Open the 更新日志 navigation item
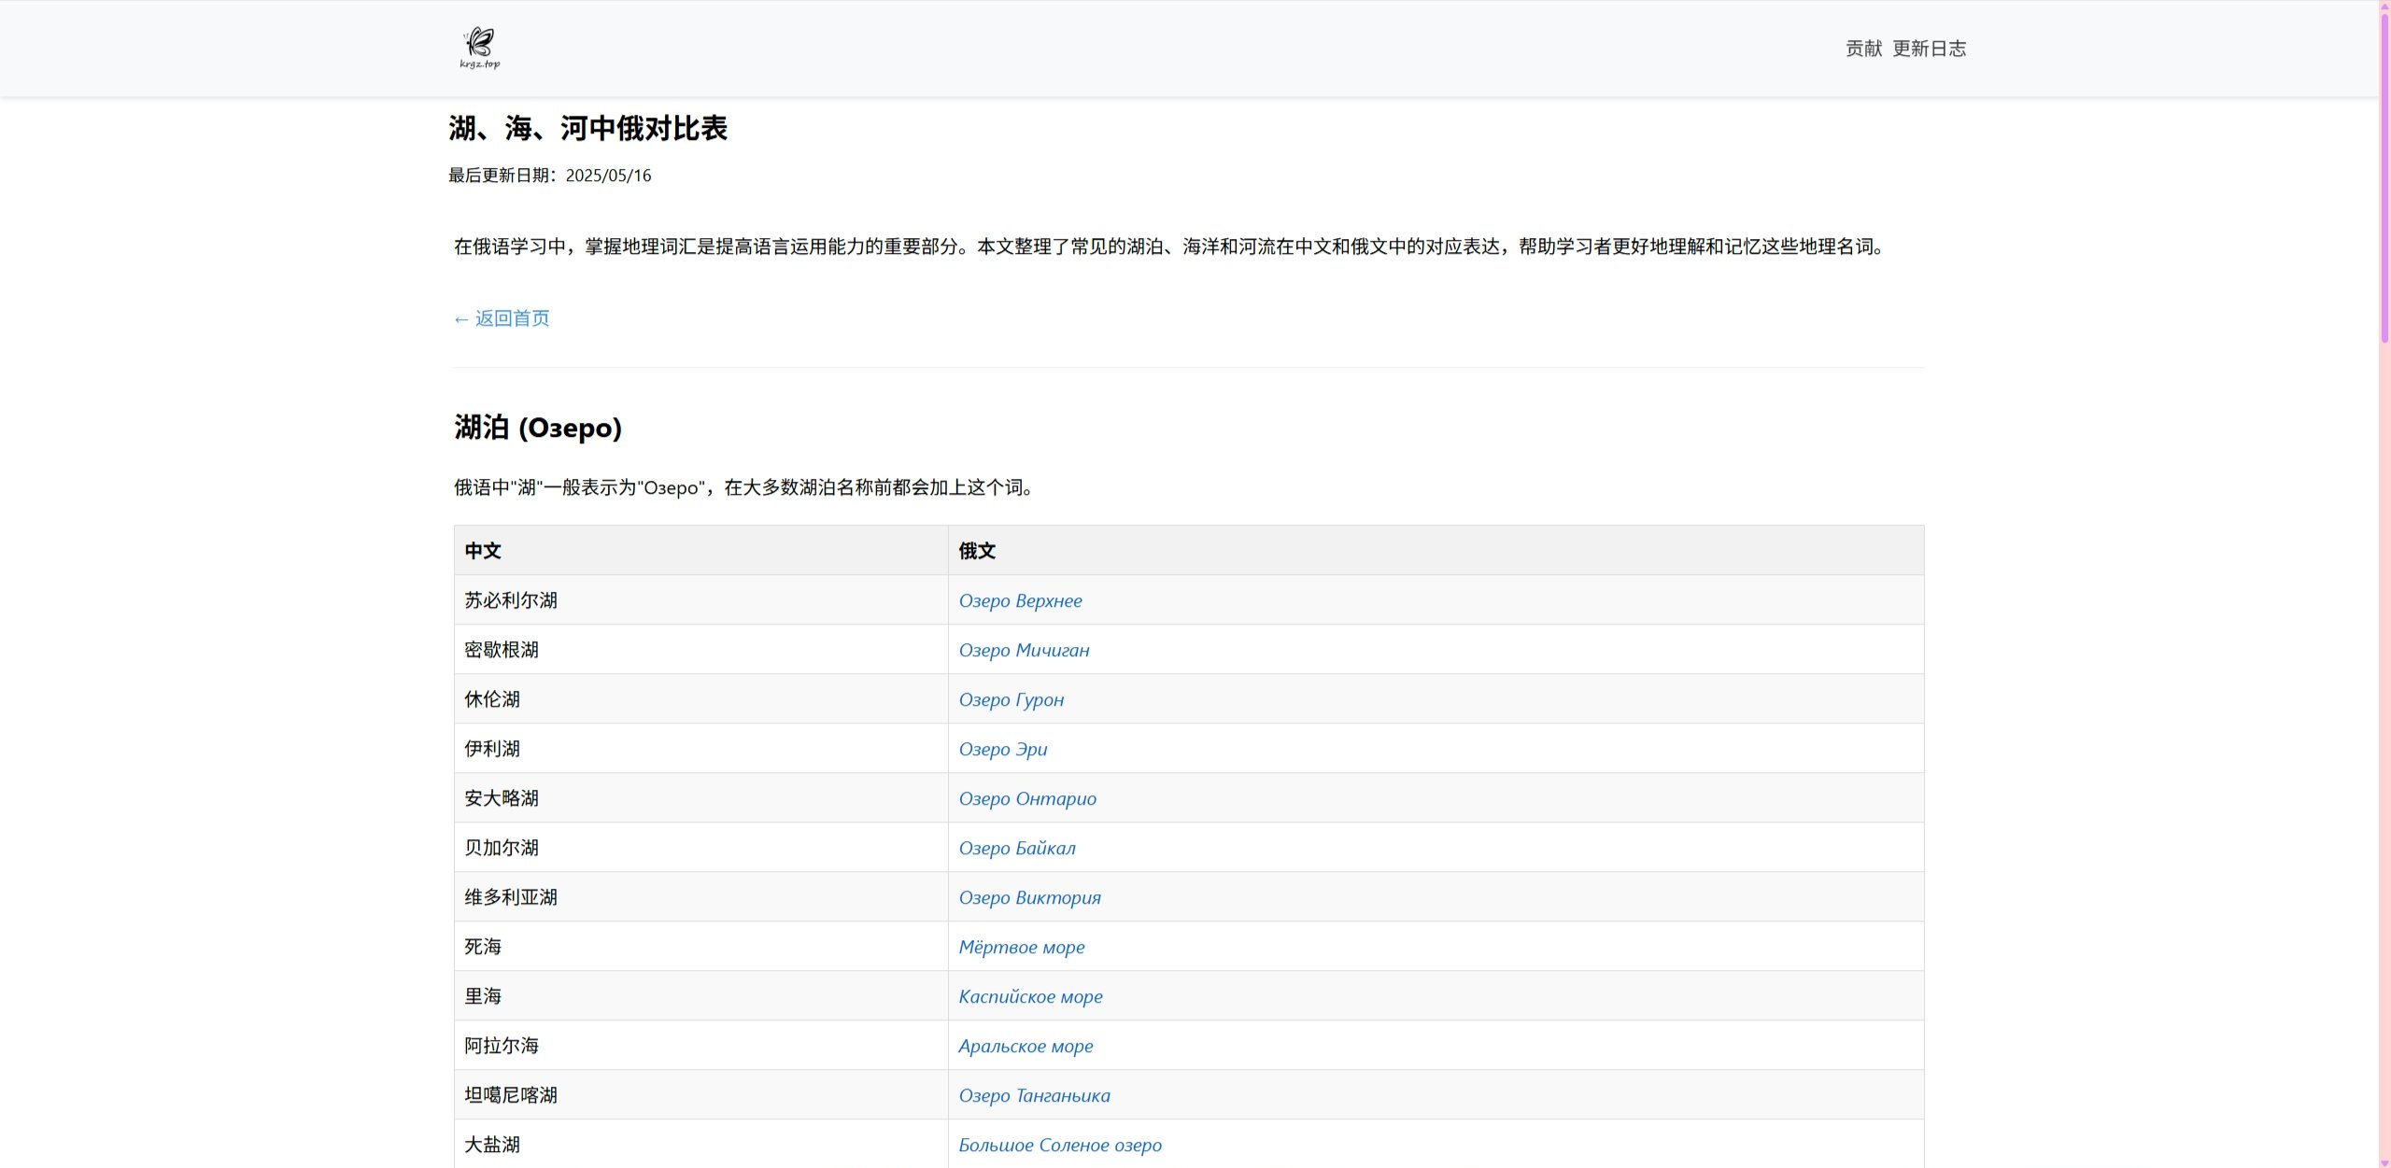This screenshot has height=1168, width=2391. [1929, 49]
